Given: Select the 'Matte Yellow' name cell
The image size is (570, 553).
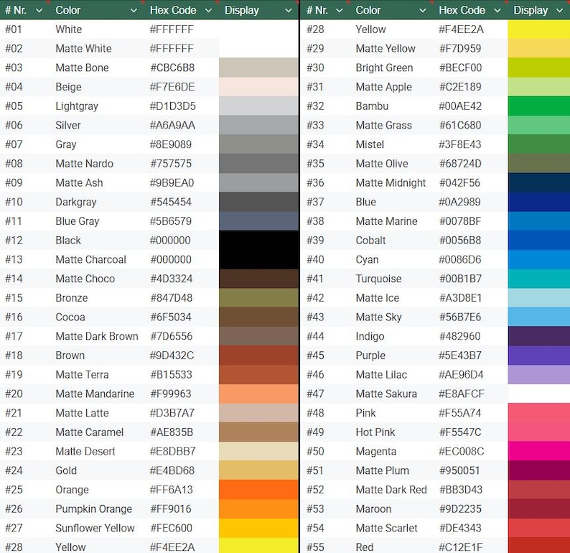Looking at the screenshot, I should tap(386, 49).
